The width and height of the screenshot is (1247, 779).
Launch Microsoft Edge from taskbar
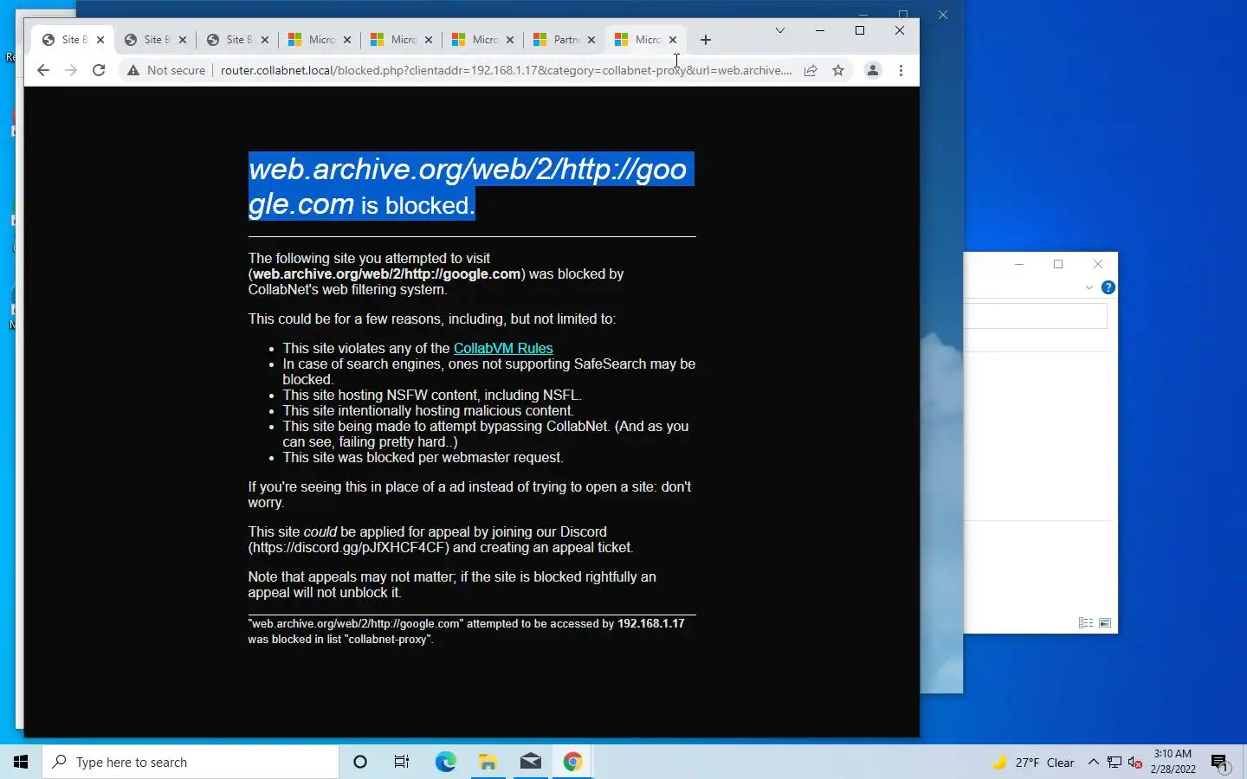pyautogui.click(x=445, y=762)
